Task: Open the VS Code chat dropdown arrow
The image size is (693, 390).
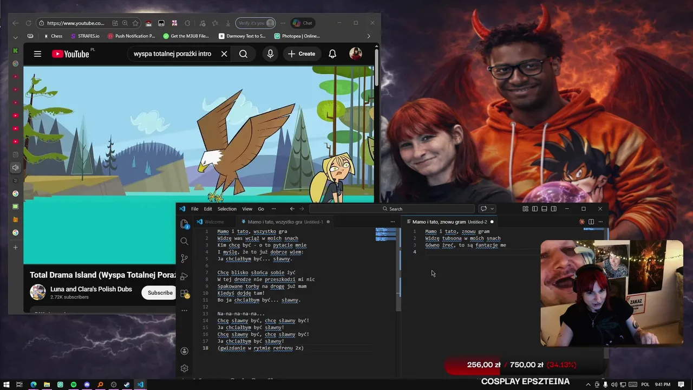Action: pyautogui.click(x=492, y=209)
